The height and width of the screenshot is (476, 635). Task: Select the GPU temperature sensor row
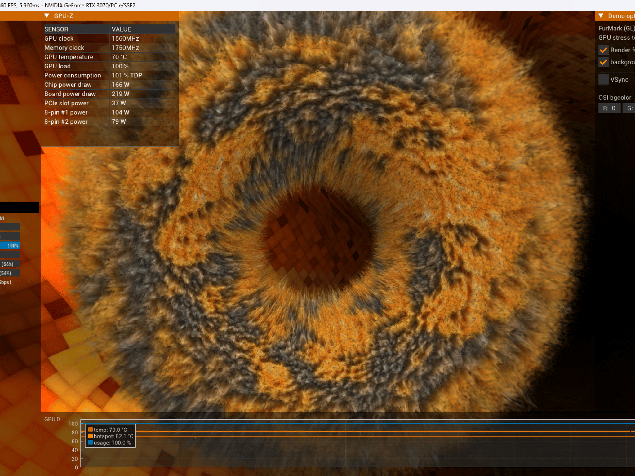[x=110, y=57]
